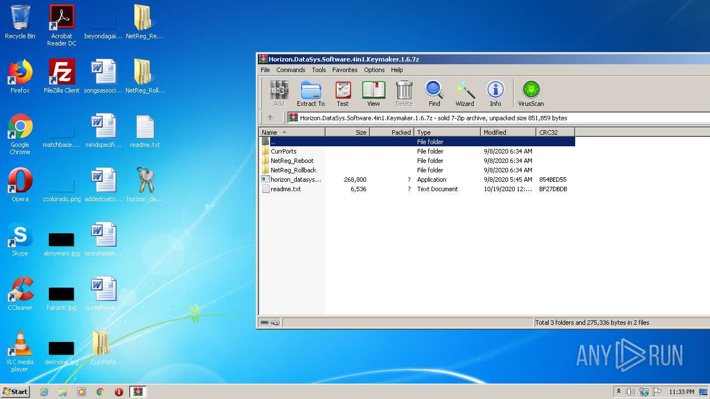Image resolution: width=710 pixels, height=399 pixels.
Task: Open Acrobat Reader DC desktop shortcut
Action: click(62, 25)
